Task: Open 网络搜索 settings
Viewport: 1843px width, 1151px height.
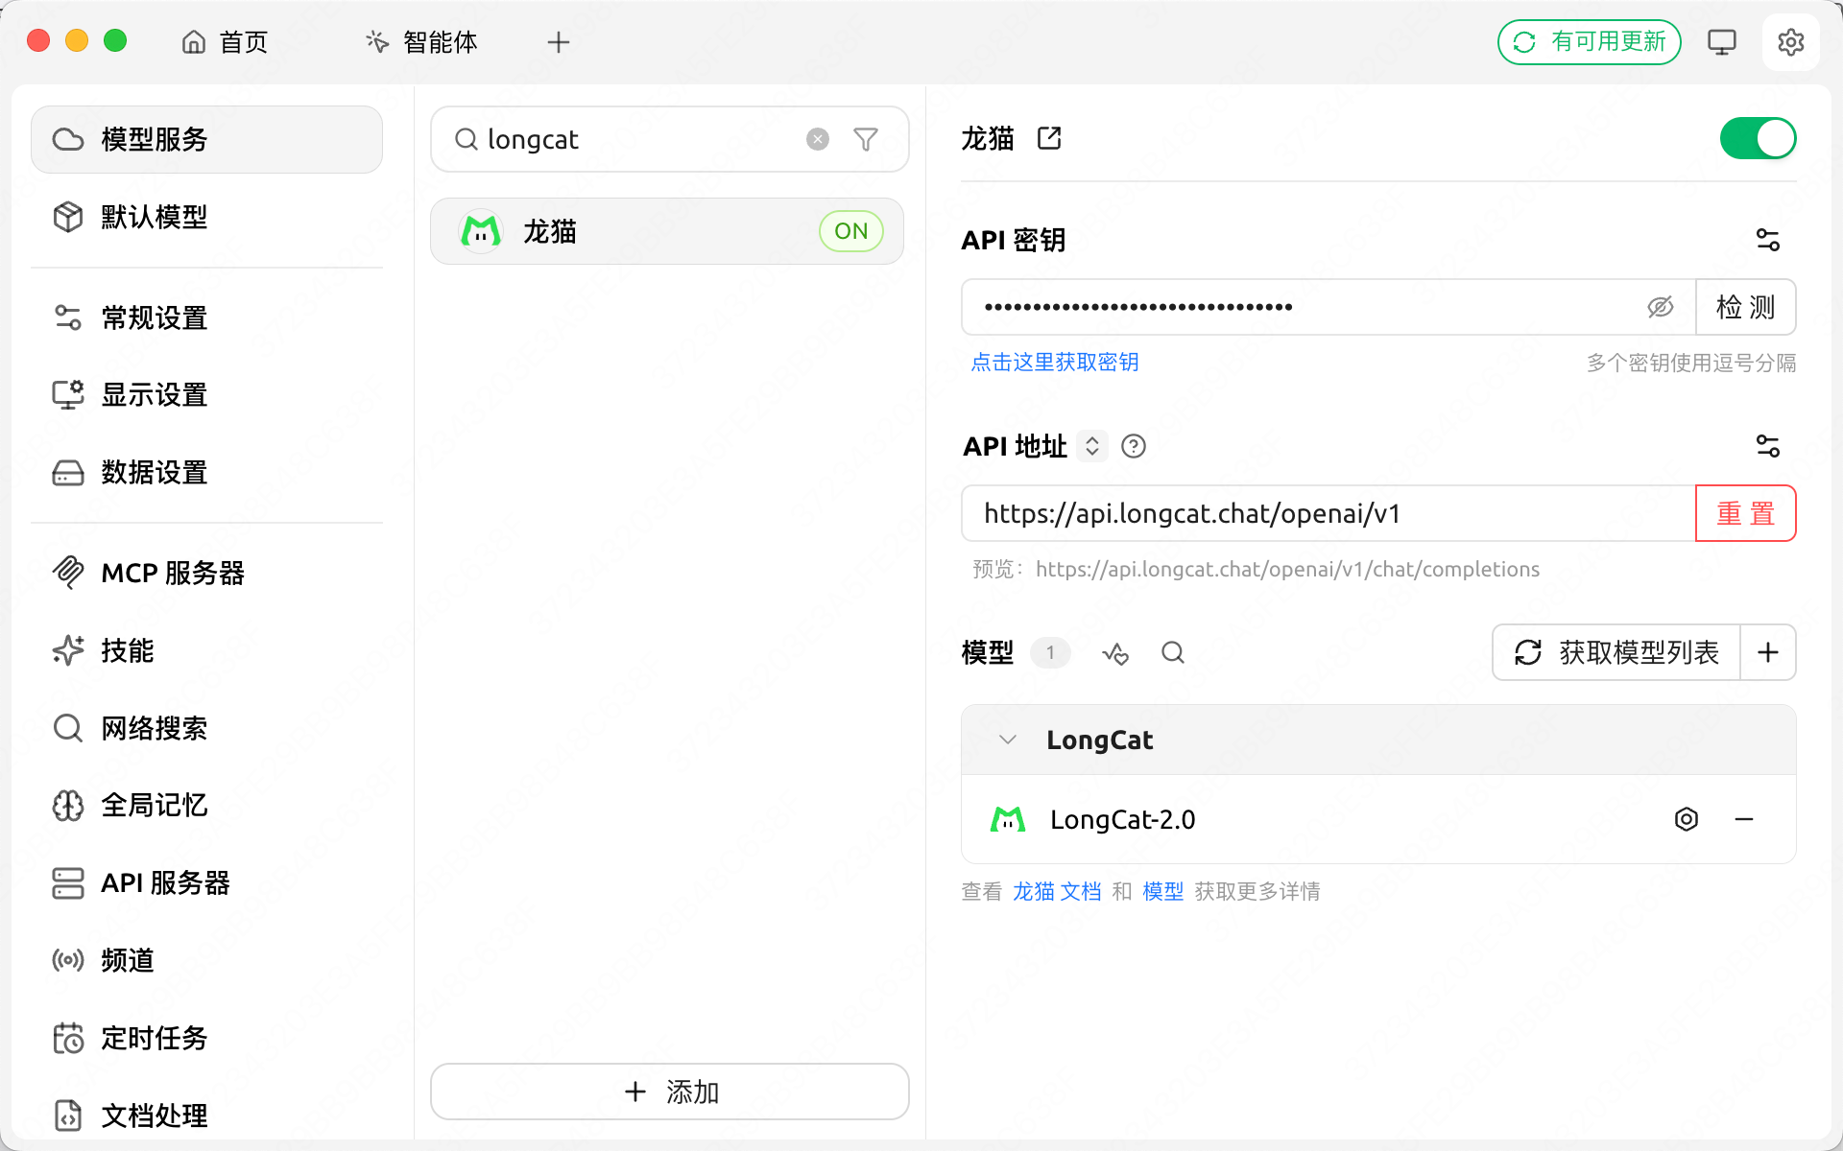Action: 206,728
